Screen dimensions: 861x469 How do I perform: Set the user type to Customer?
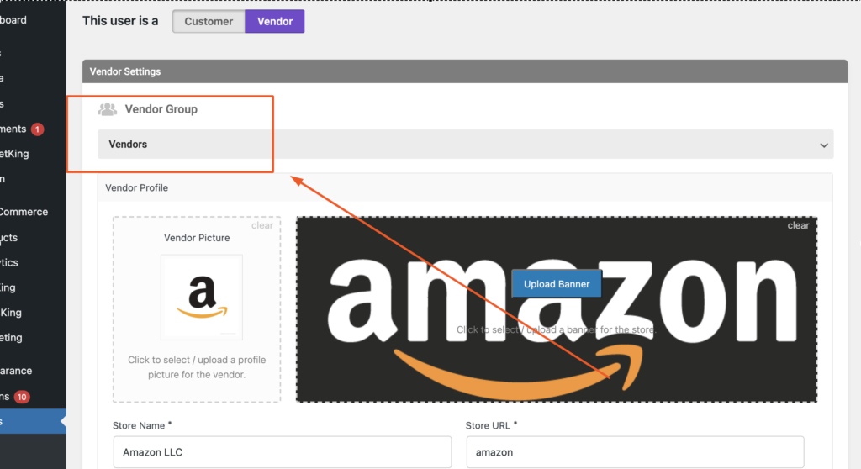[x=209, y=21]
